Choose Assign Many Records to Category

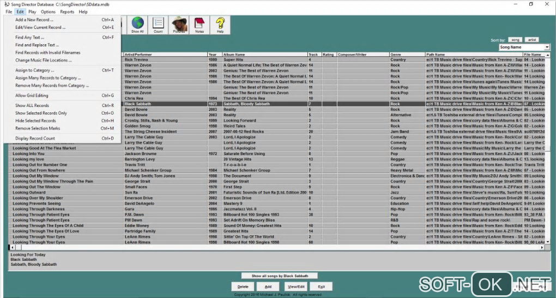click(x=62, y=78)
